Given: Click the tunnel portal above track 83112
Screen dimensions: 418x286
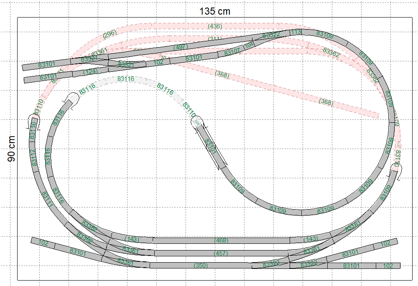Looking at the screenshot, I should [33, 121].
